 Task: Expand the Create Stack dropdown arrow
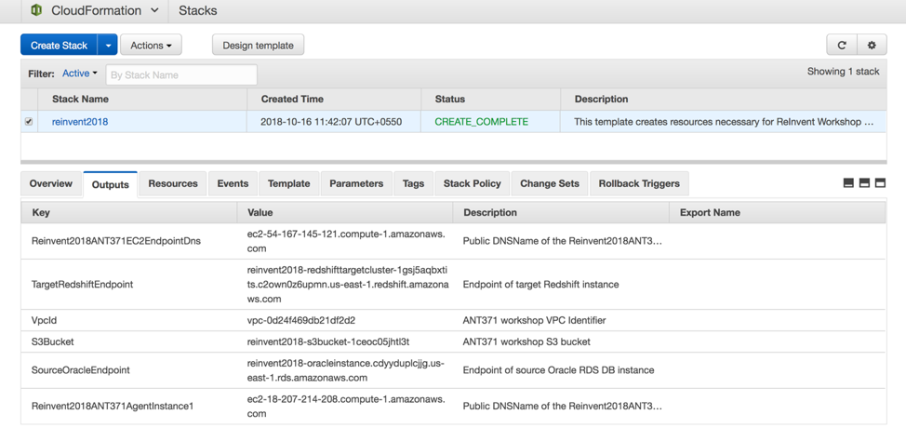[108, 45]
